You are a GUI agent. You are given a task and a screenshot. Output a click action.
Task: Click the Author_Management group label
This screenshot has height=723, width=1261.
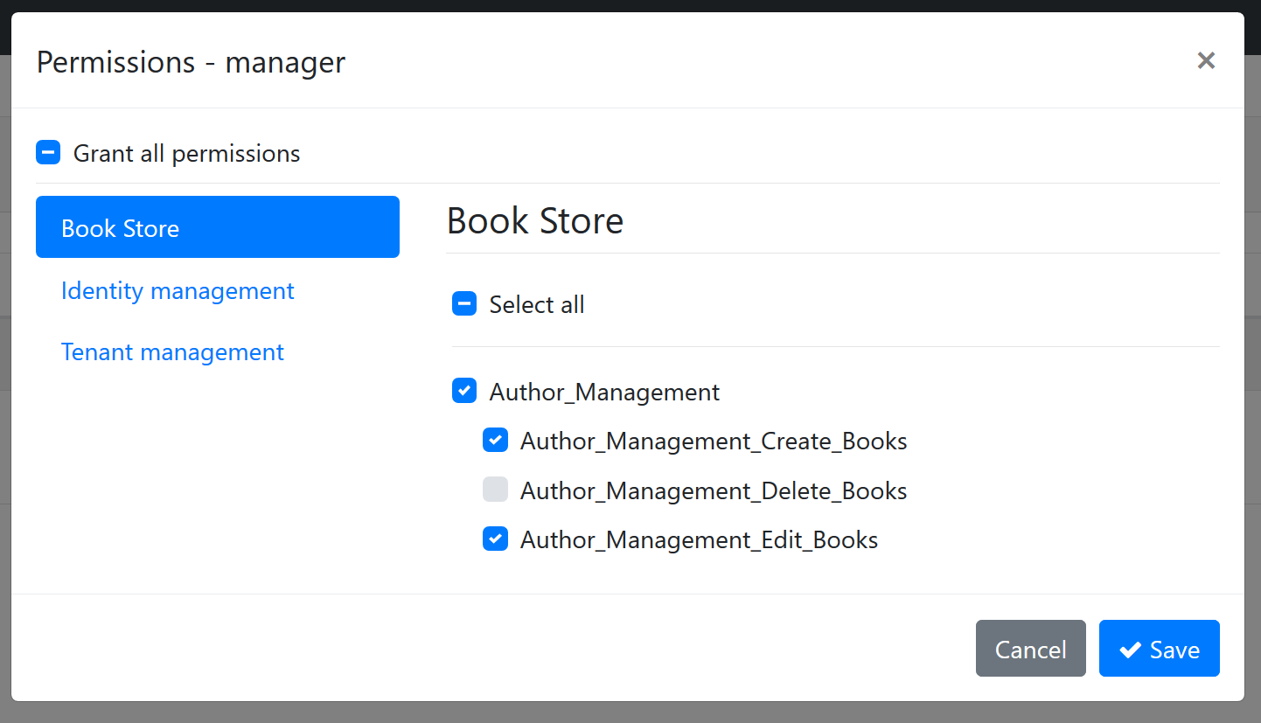pos(604,392)
